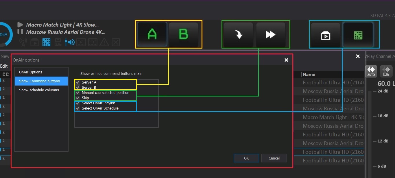The width and height of the screenshot is (395, 178).
Task: Click the blue audio volume status icon
Action: (69, 42)
